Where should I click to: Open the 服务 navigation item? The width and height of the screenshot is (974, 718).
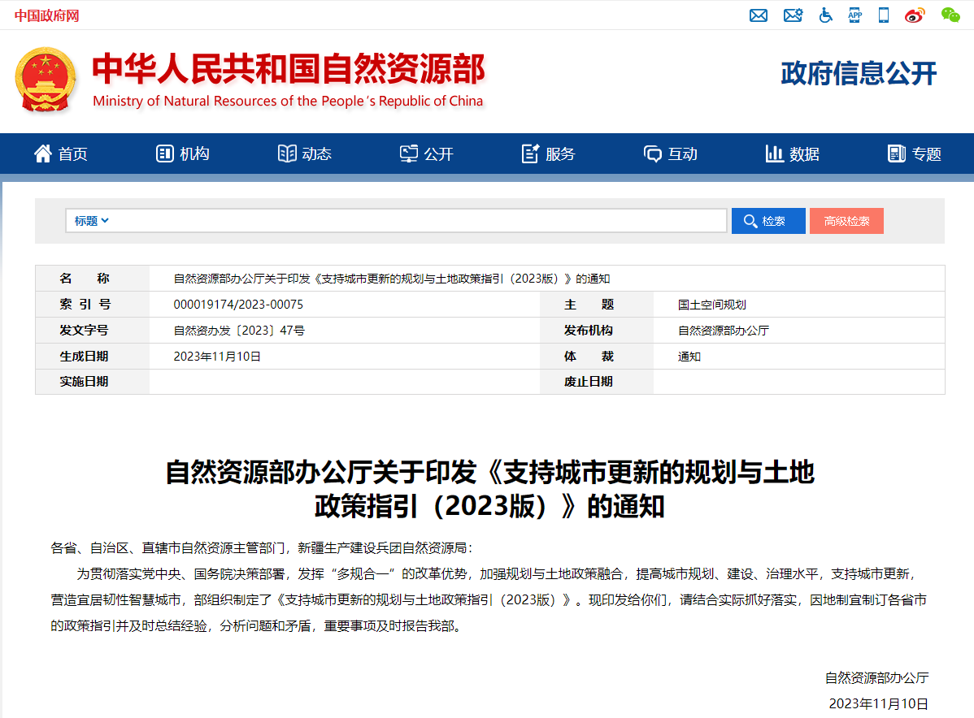(549, 154)
